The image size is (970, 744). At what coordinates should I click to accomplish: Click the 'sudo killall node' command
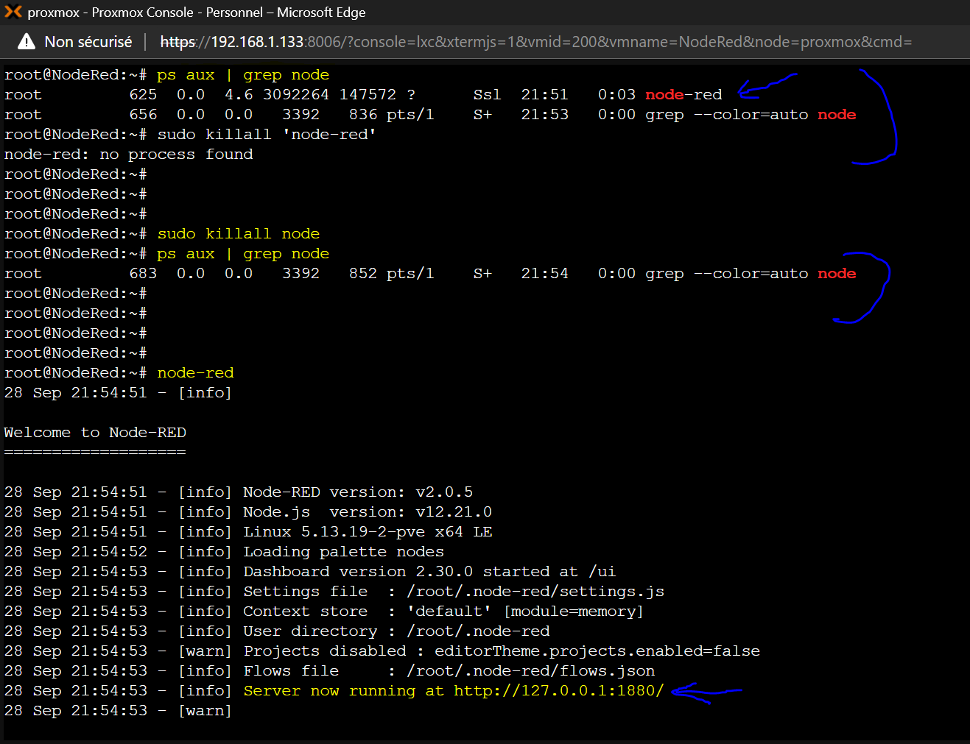click(239, 234)
